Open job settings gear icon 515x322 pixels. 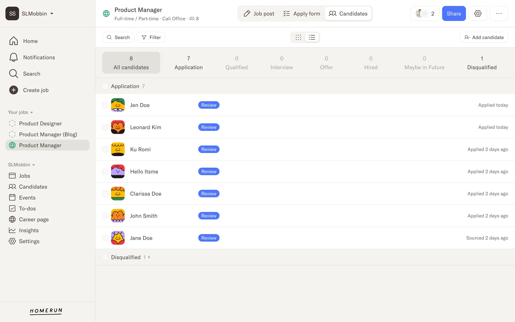pyautogui.click(x=478, y=14)
